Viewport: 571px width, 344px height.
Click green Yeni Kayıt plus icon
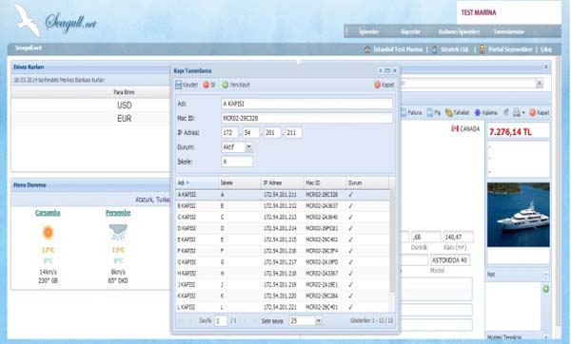coord(226,85)
